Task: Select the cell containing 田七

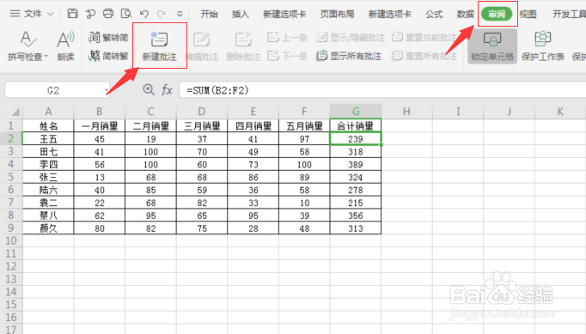Action: pos(48,152)
